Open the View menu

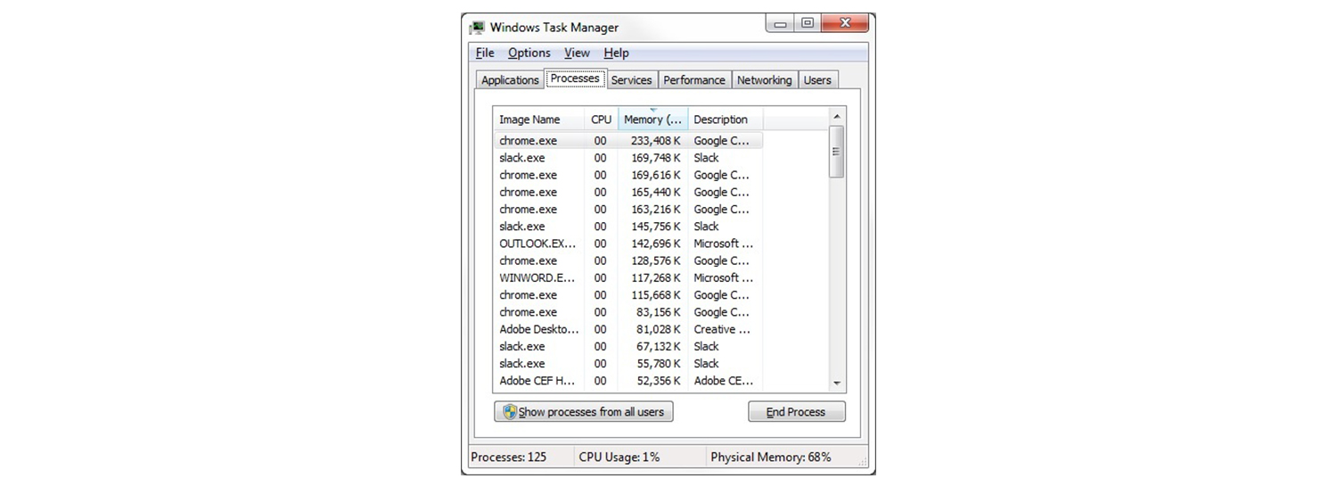point(577,53)
